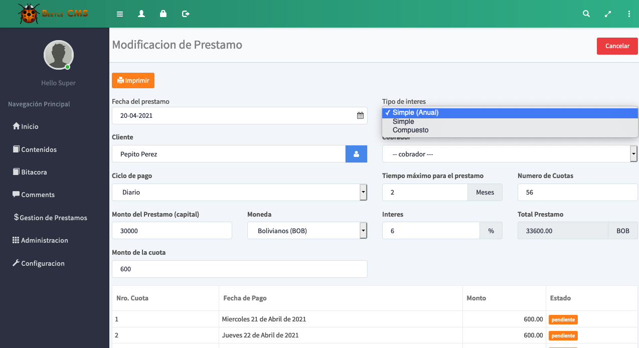Choose Simple from the interest type list
639x348 pixels.
click(403, 121)
